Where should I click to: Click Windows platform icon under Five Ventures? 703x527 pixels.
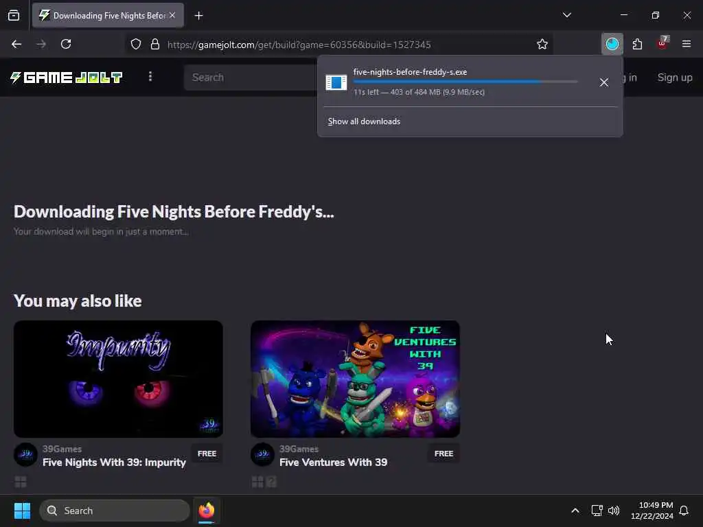coord(257,482)
